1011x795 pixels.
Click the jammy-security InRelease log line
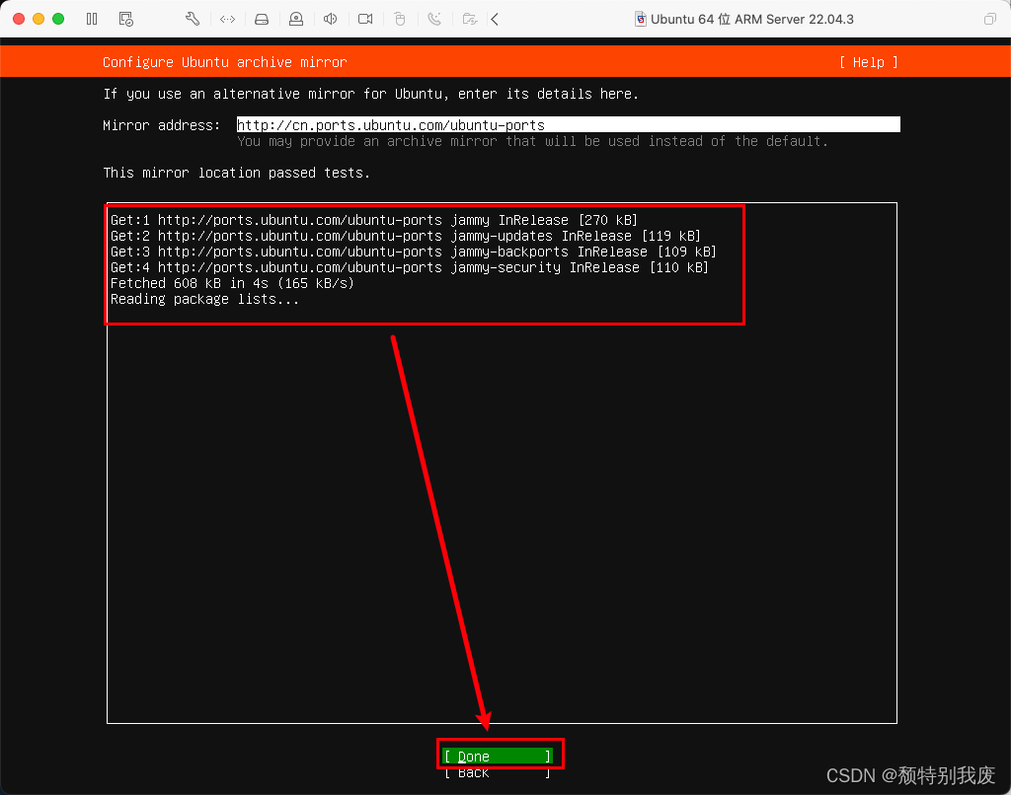pyautogui.click(x=410, y=267)
